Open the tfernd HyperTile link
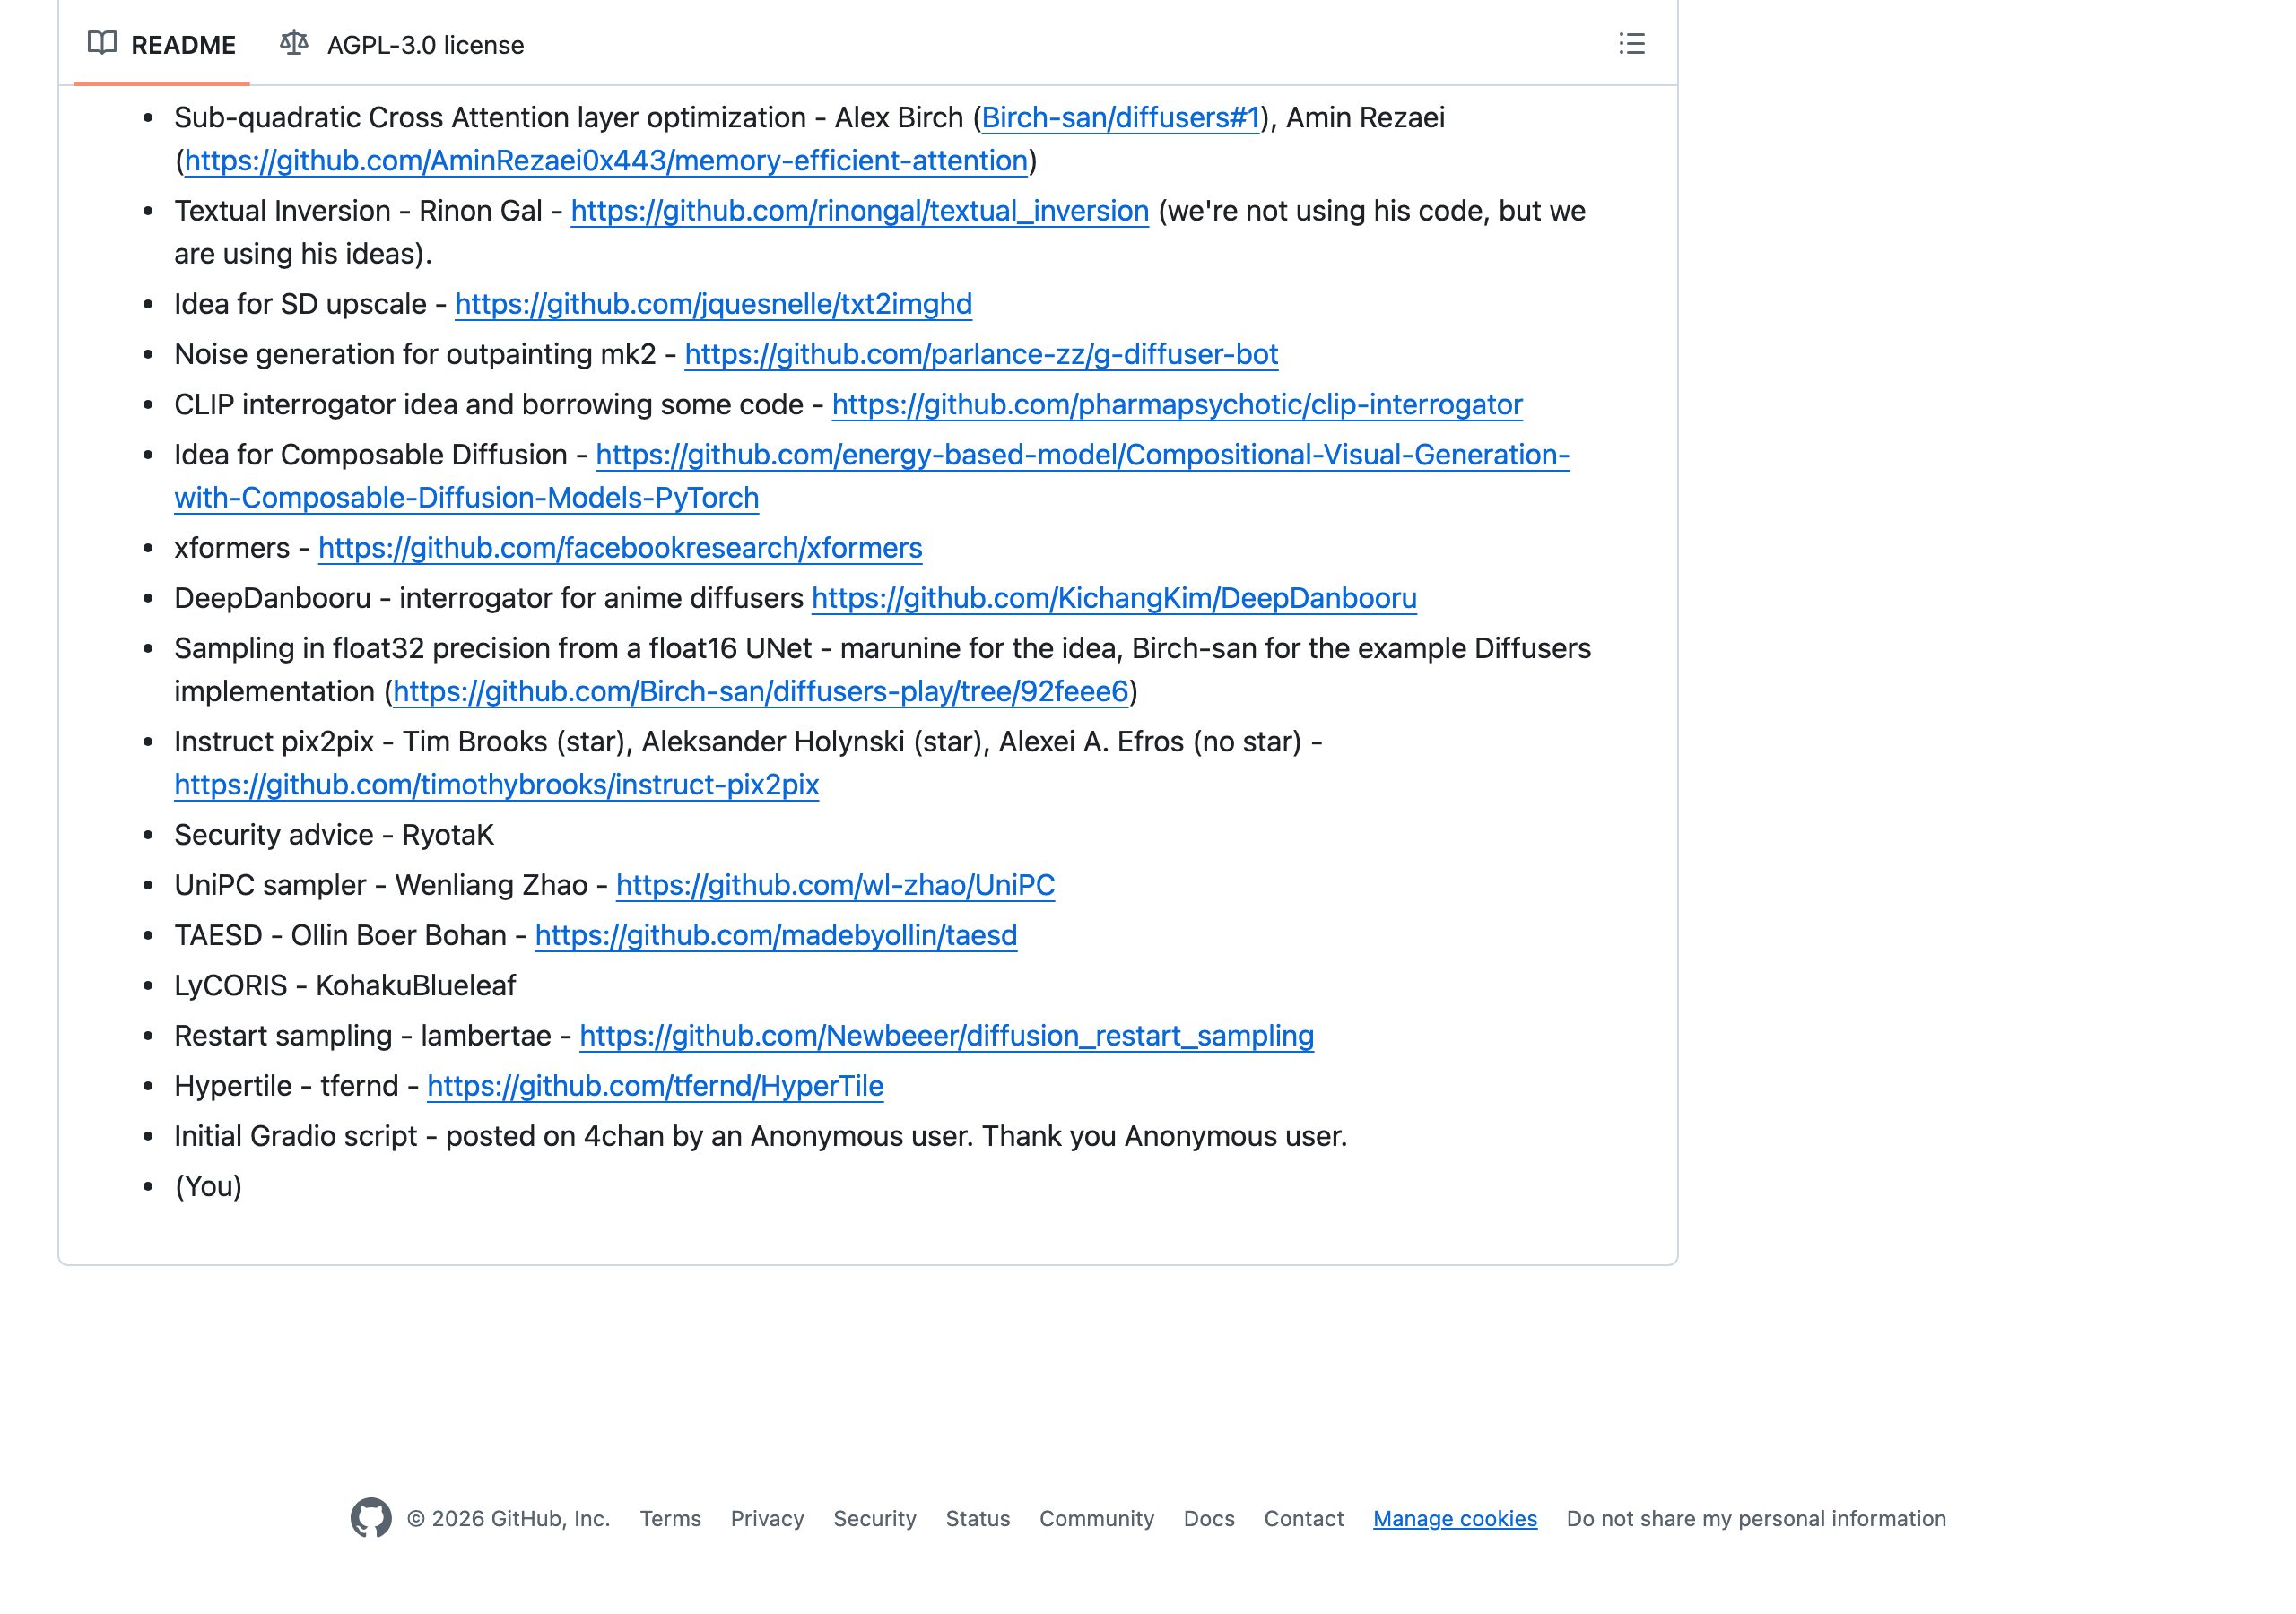The image size is (2296, 1614). (655, 1086)
